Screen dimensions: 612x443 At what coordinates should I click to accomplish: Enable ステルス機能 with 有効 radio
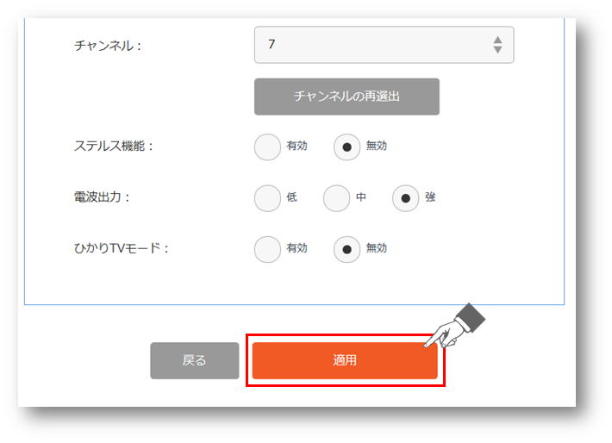(x=267, y=147)
